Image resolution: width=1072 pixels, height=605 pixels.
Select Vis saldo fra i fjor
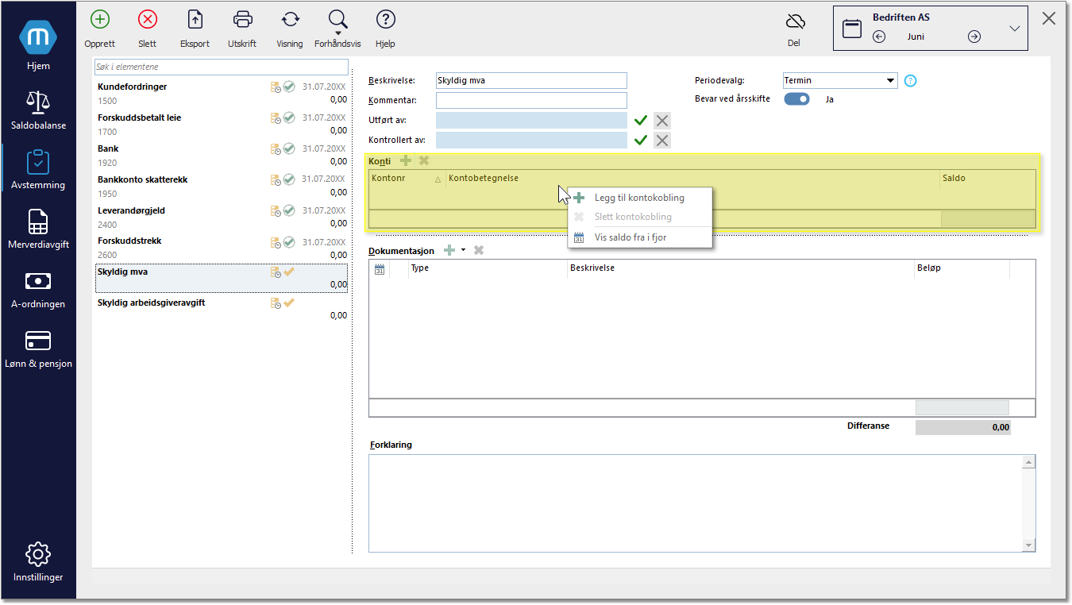point(630,237)
